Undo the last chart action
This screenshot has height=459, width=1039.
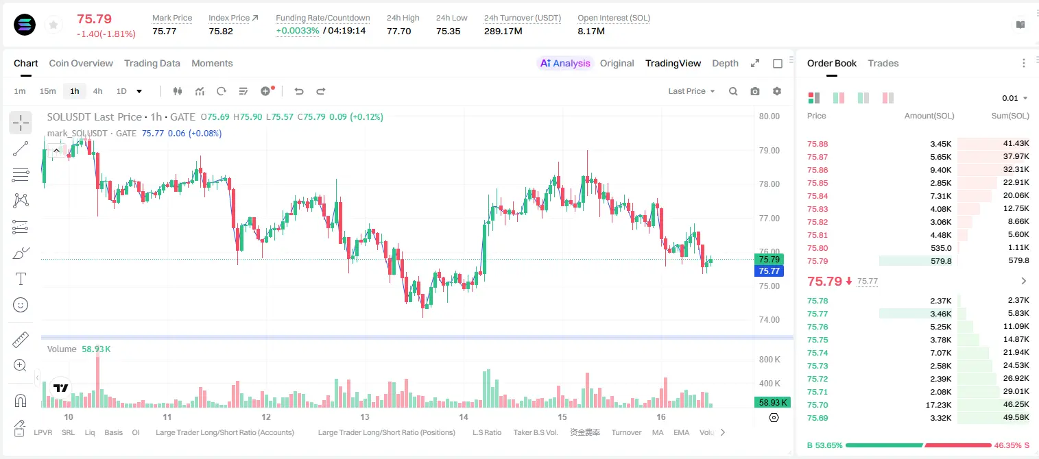pos(298,91)
